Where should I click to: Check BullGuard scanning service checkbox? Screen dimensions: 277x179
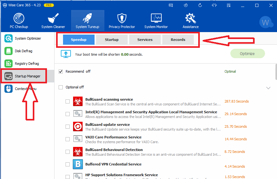tap(67, 101)
